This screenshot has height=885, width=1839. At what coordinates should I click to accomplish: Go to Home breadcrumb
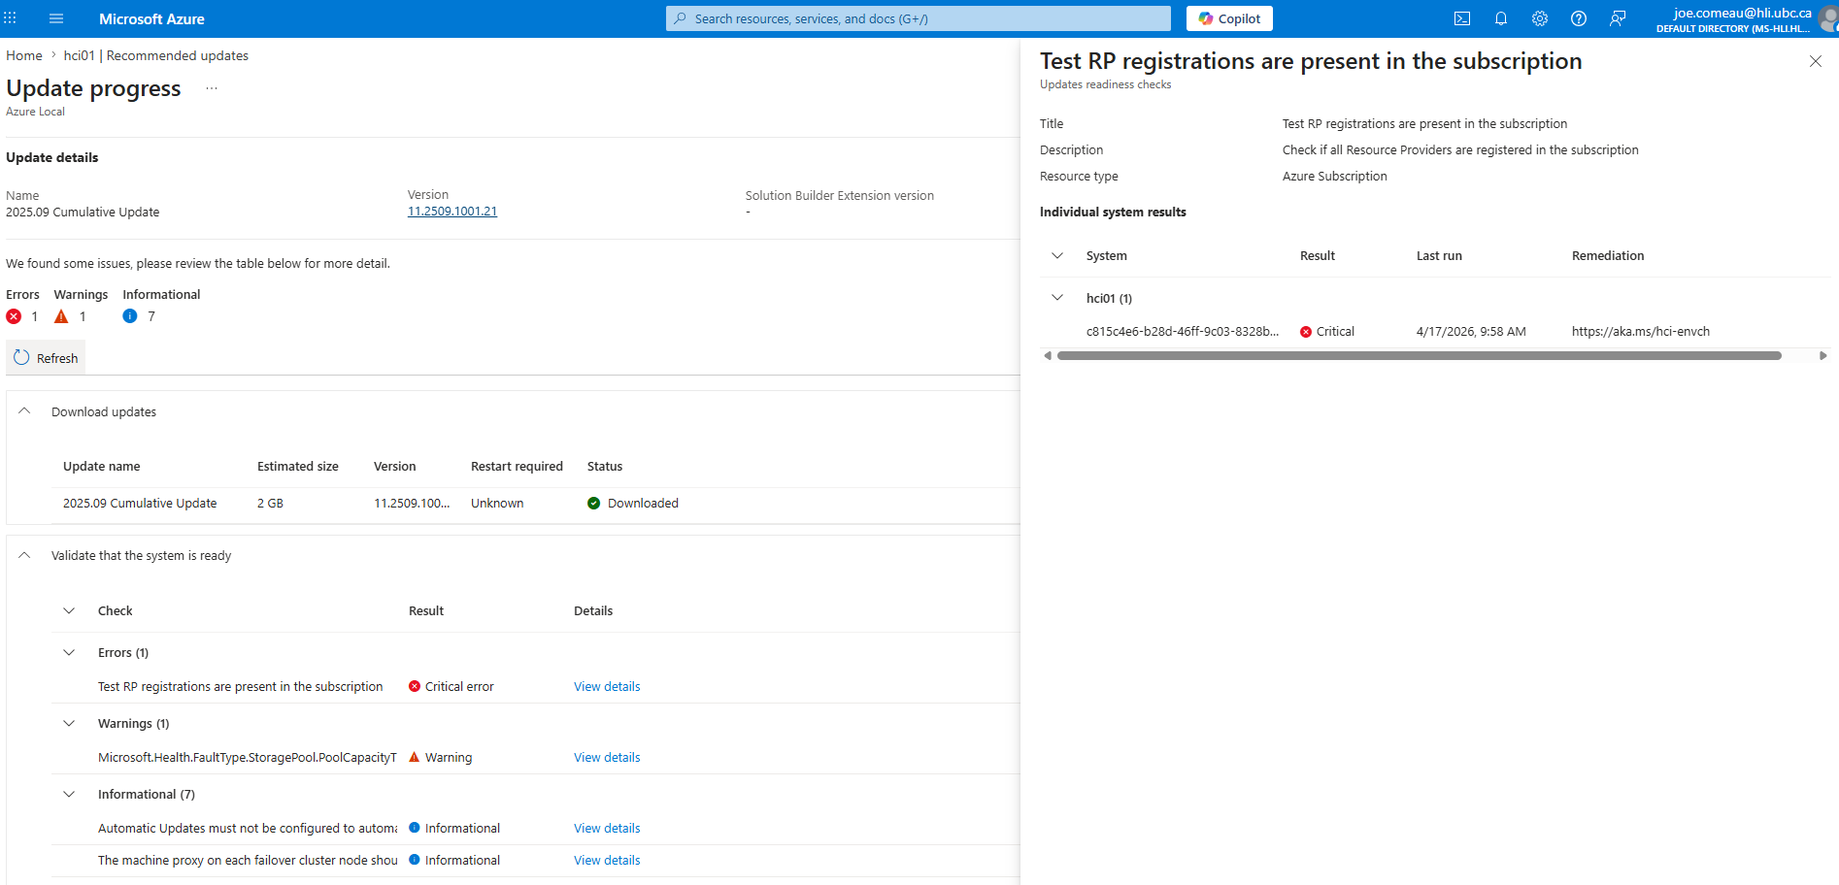click(24, 55)
